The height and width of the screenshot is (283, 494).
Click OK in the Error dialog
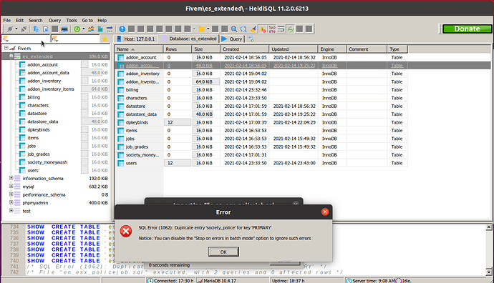coord(223,252)
